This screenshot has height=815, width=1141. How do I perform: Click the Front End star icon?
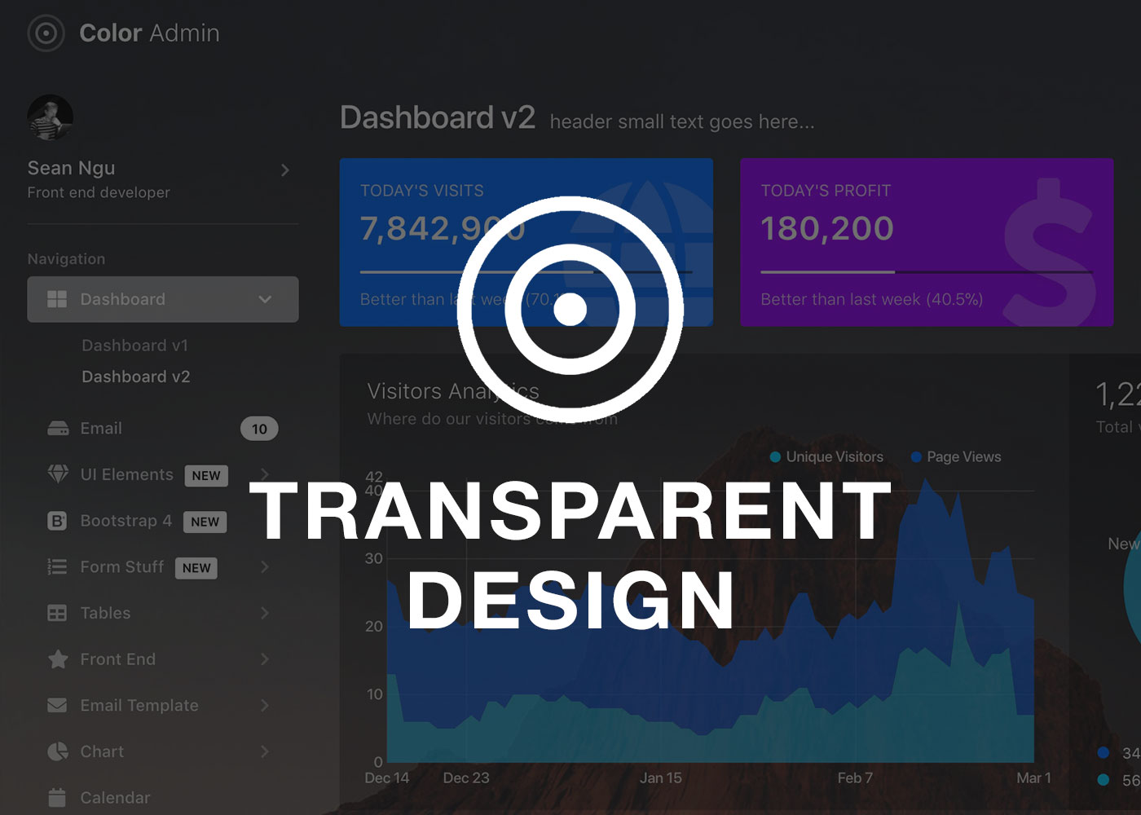pos(58,659)
